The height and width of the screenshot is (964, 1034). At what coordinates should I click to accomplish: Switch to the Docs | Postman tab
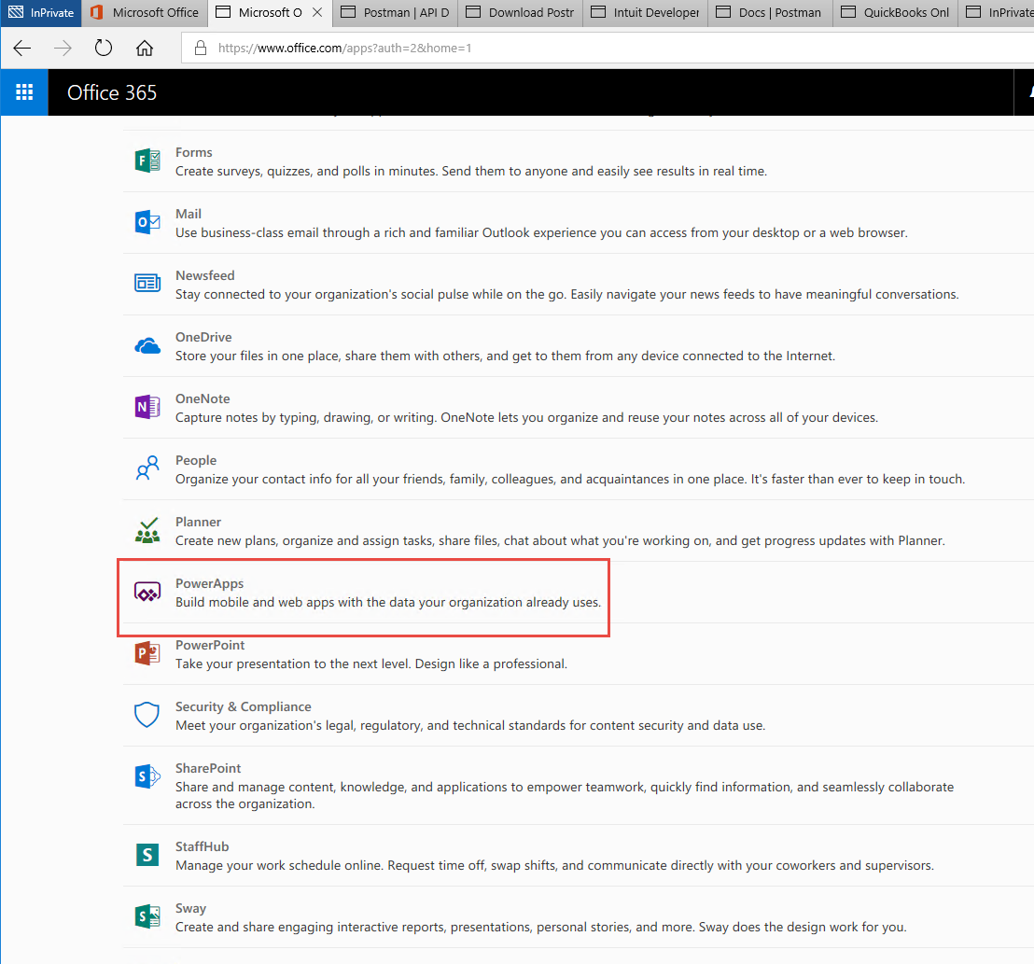click(770, 12)
